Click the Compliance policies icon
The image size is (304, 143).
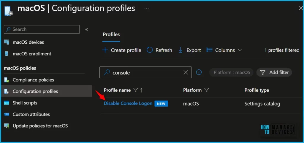[7, 80]
